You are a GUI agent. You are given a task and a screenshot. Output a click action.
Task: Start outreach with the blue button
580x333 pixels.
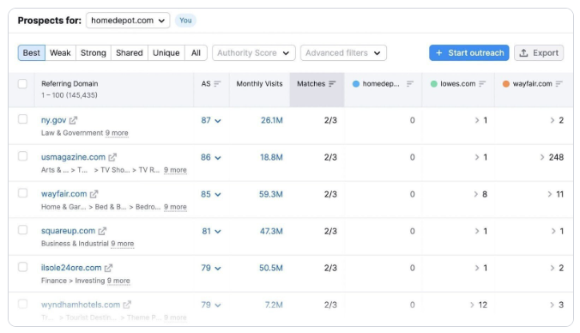[x=469, y=53]
